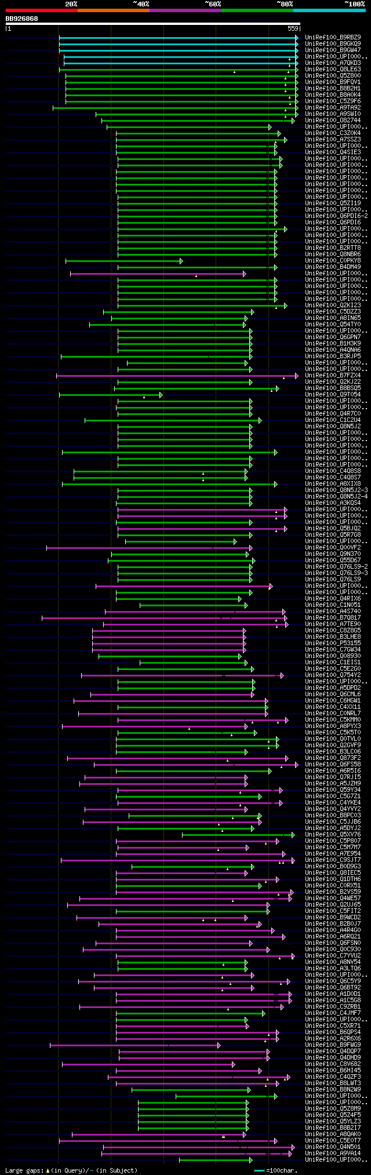
Task: Select the query label BB926868
Action: click(x=22, y=19)
